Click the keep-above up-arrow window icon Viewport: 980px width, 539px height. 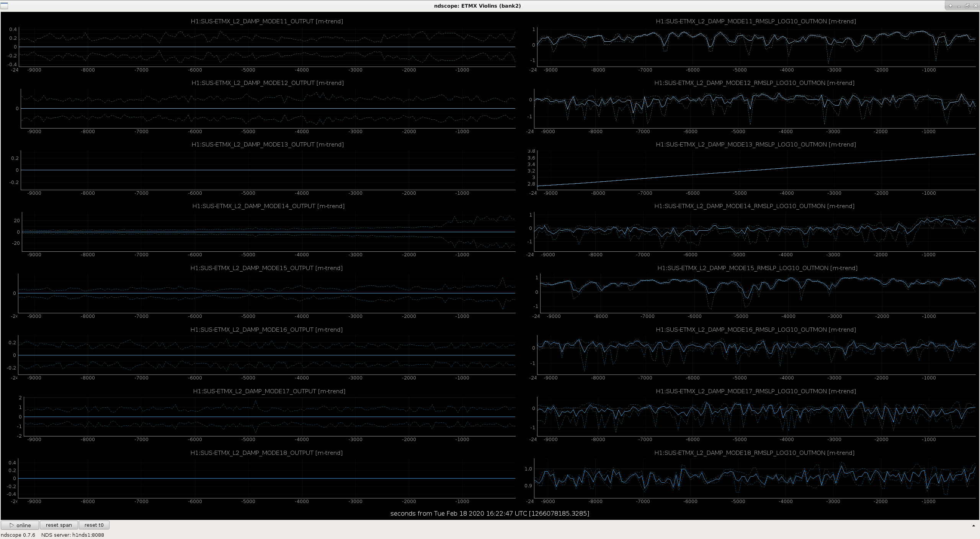coord(950,6)
